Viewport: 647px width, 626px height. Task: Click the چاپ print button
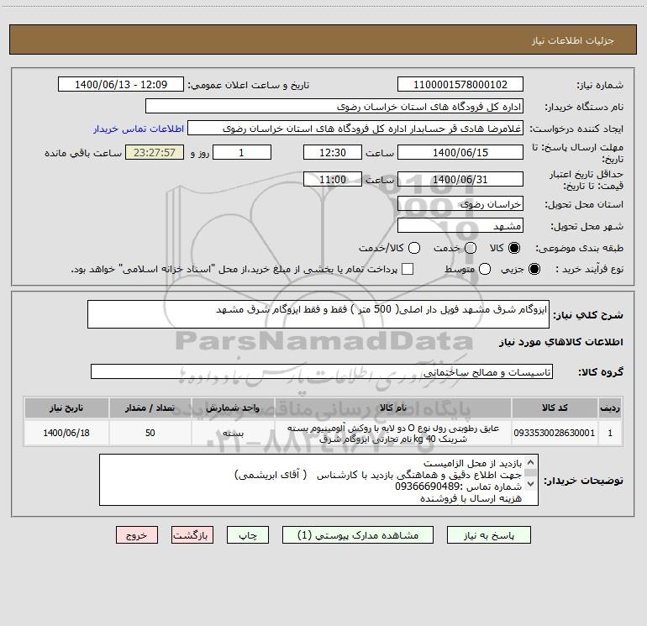coord(248,535)
